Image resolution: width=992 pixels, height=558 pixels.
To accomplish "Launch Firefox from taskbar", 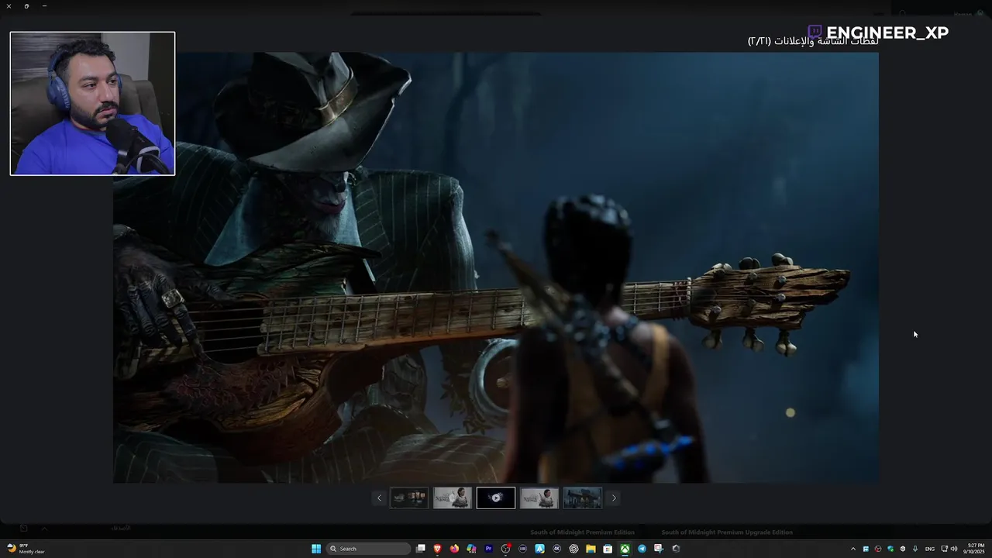I will (455, 549).
